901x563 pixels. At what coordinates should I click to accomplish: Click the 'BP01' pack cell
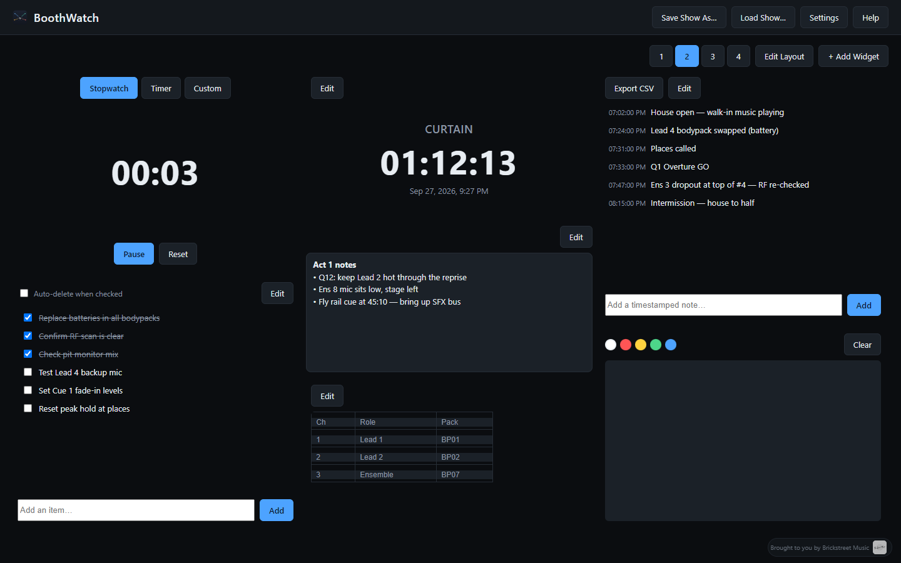[464, 440]
